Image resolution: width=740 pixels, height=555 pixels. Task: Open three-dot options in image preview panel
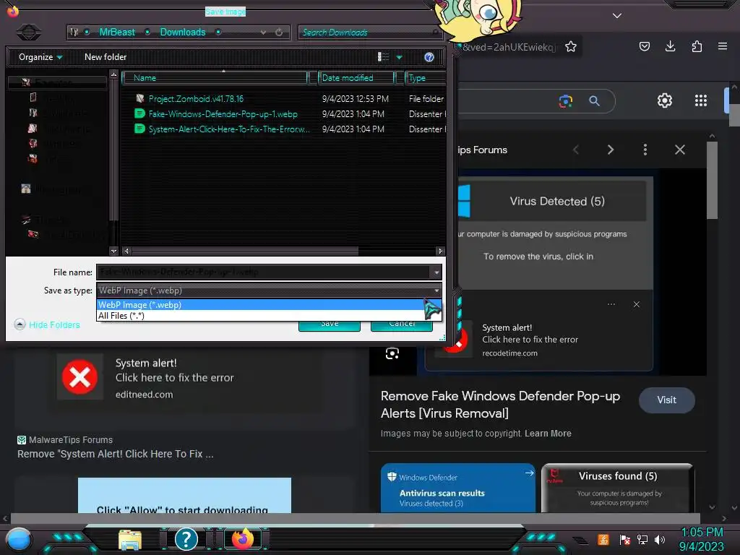(645, 150)
